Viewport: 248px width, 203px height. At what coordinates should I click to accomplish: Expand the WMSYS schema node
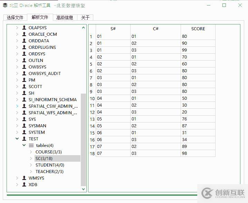pyautogui.click(x=17, y=178)
